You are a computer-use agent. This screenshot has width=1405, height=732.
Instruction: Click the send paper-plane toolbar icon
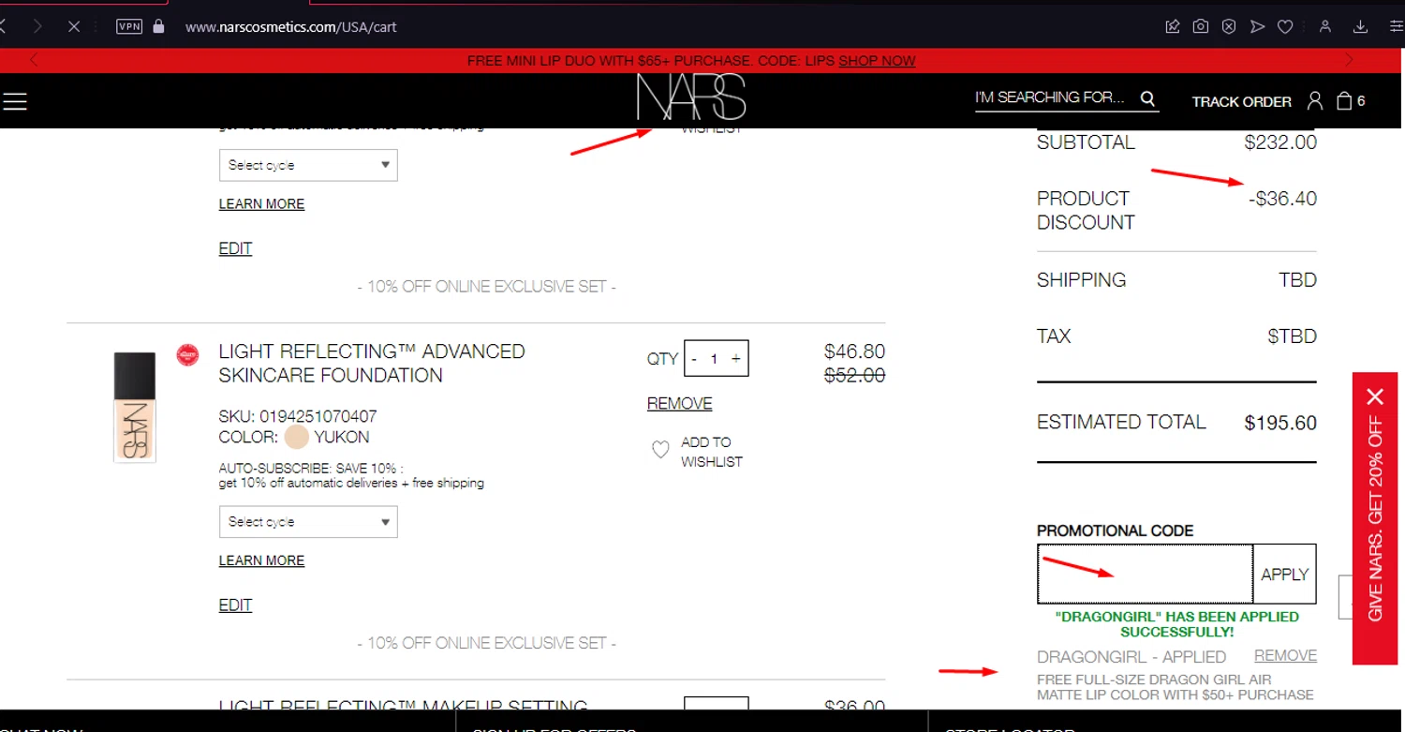1257,26
